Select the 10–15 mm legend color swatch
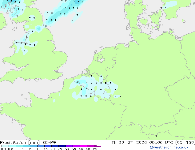The height and width of the screenshot is (150, 195). pos(41,146)
